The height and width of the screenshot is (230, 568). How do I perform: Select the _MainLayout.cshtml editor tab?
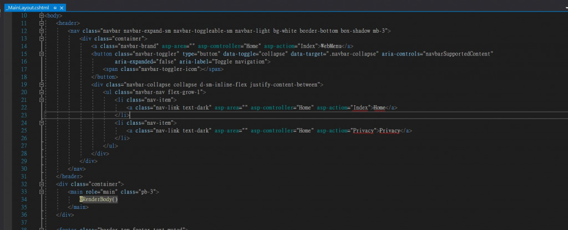tap(27, 7)
